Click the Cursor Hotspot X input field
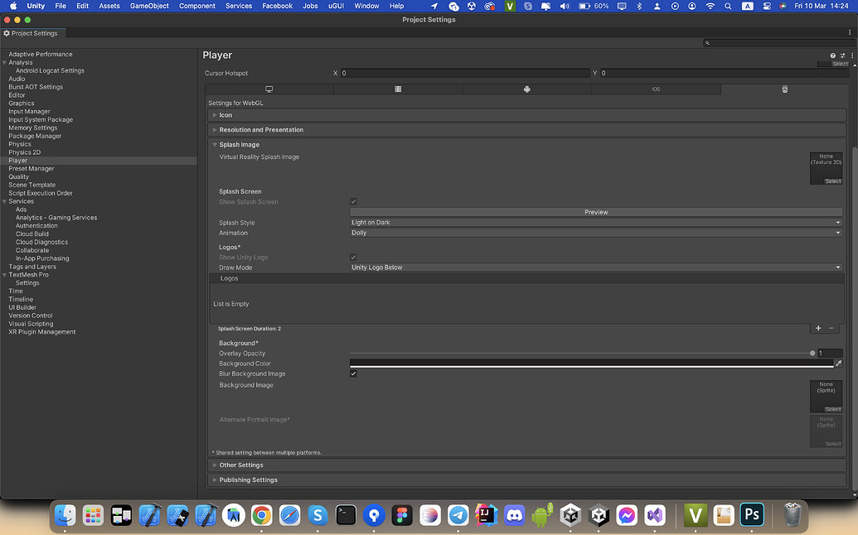The height and width of the screenshot is (535, 858). tap(464, 73)
